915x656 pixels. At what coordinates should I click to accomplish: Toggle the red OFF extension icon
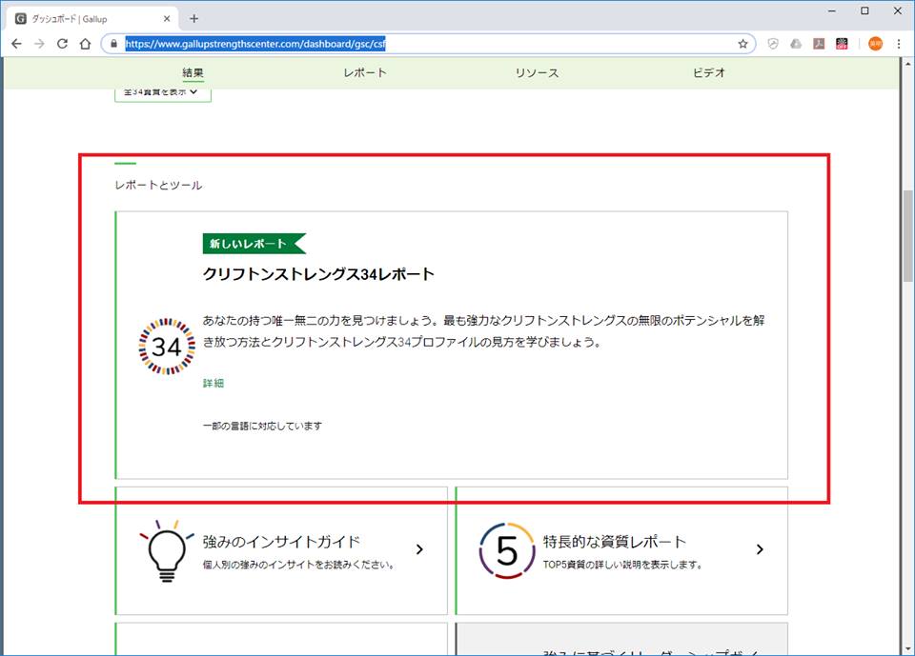pos(843,44)
